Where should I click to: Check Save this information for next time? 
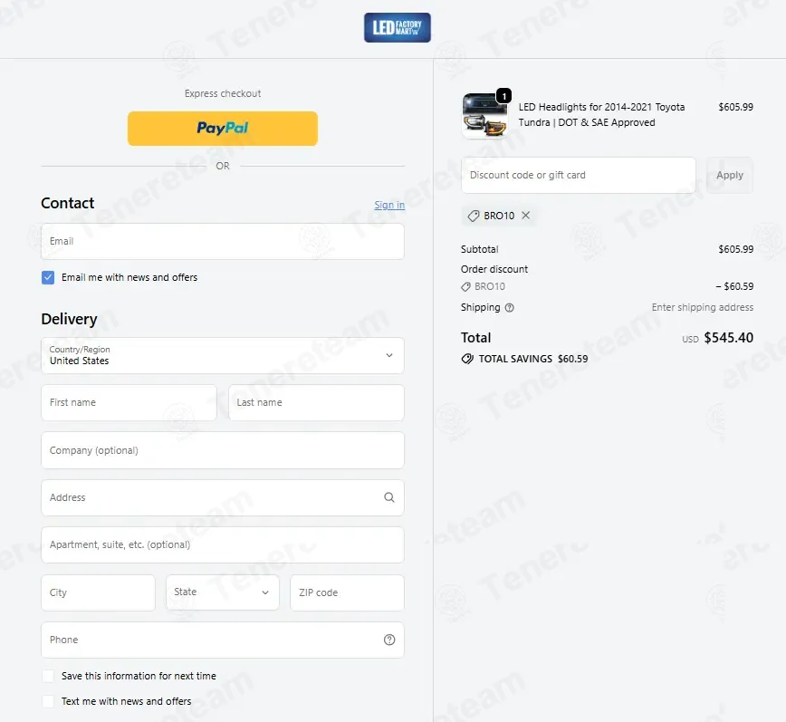pyautogui.click(x=48, y=676)
